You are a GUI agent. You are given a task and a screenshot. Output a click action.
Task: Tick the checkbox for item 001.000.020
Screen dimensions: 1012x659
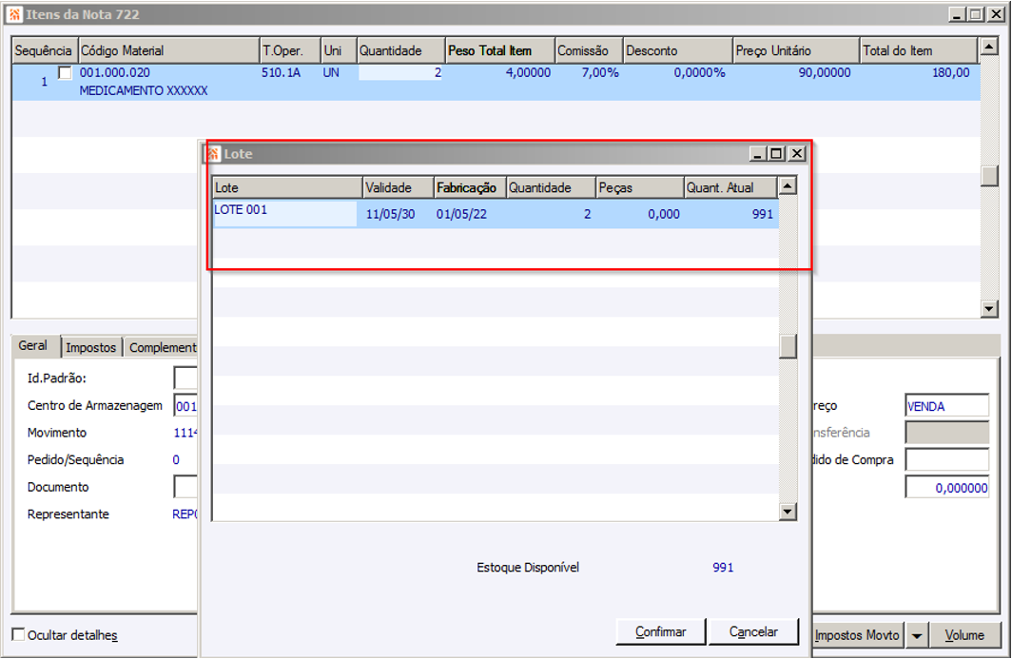click(65, 73)
